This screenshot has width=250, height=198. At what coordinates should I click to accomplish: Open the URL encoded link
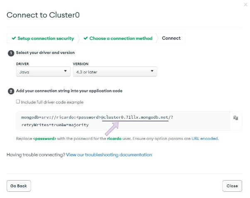coord(205,139)
